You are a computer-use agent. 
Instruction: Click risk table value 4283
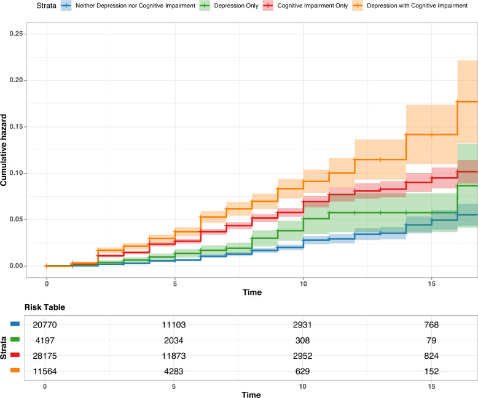(173, 371)
